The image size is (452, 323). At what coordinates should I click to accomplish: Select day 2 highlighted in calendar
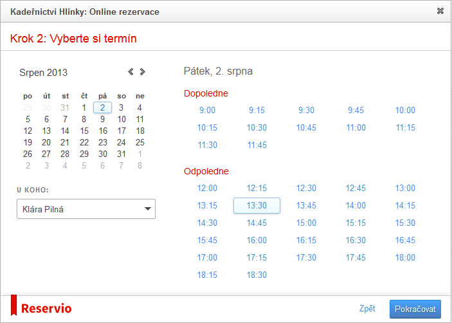pos(102,107)
